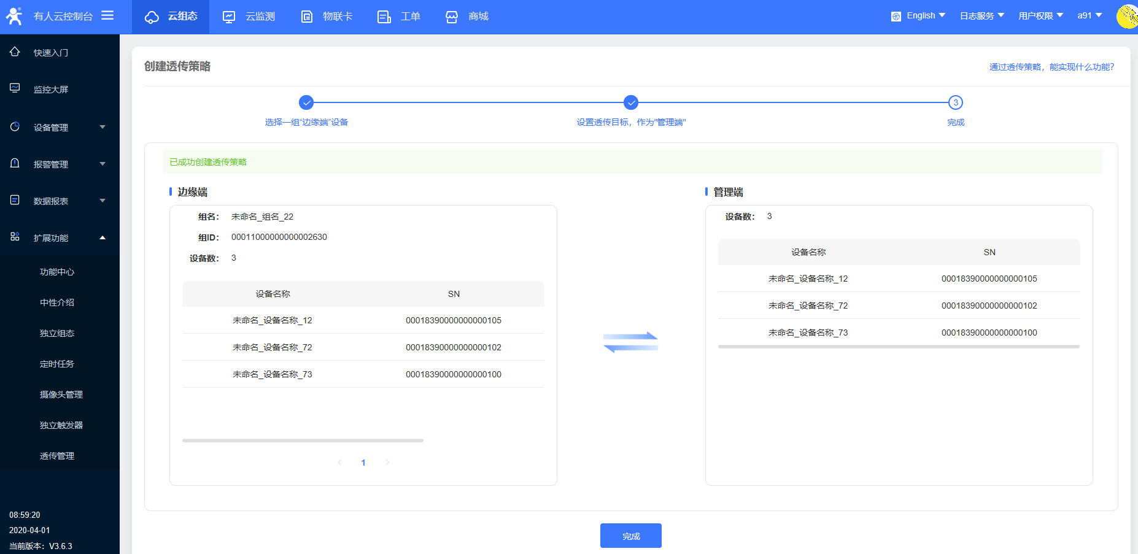Switch to the 云组态 tab

point(171,17)
